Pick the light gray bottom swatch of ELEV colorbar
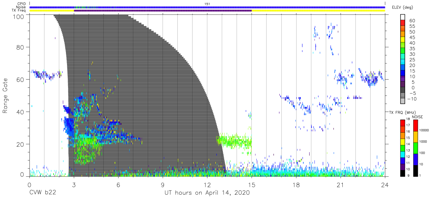 [403, 101]
